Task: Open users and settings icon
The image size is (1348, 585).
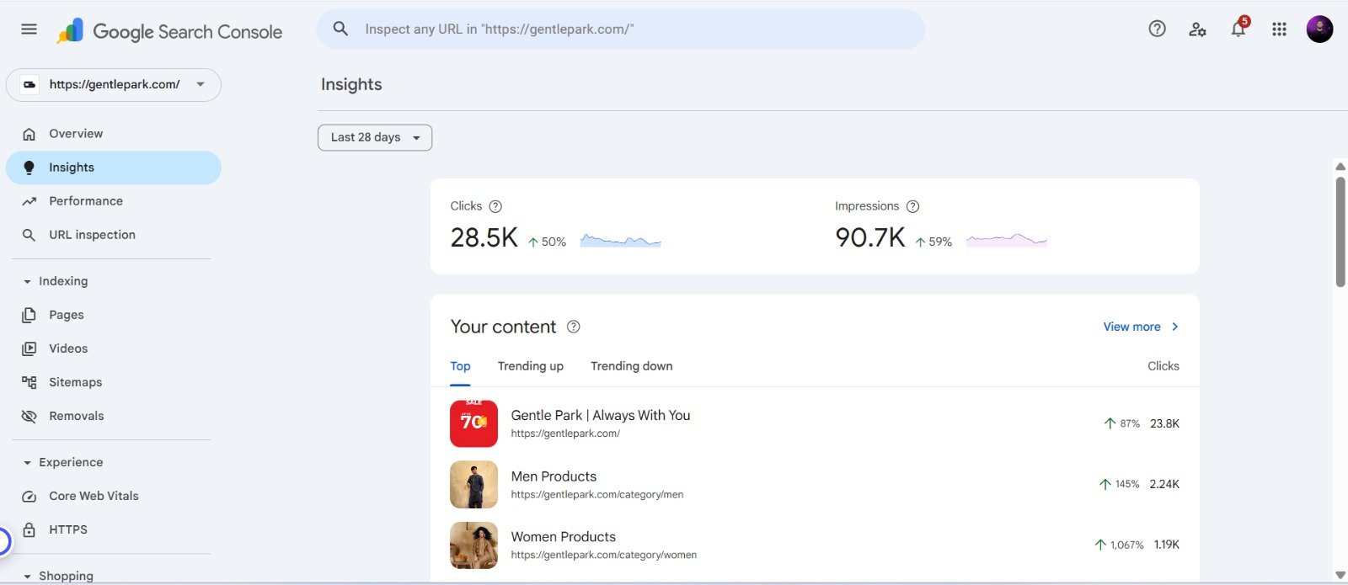Action: pos(1197,29)
